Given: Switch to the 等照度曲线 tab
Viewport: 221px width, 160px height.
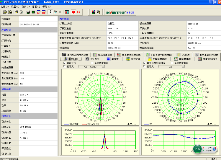Looking at the screenshot, I should [182, 59].
